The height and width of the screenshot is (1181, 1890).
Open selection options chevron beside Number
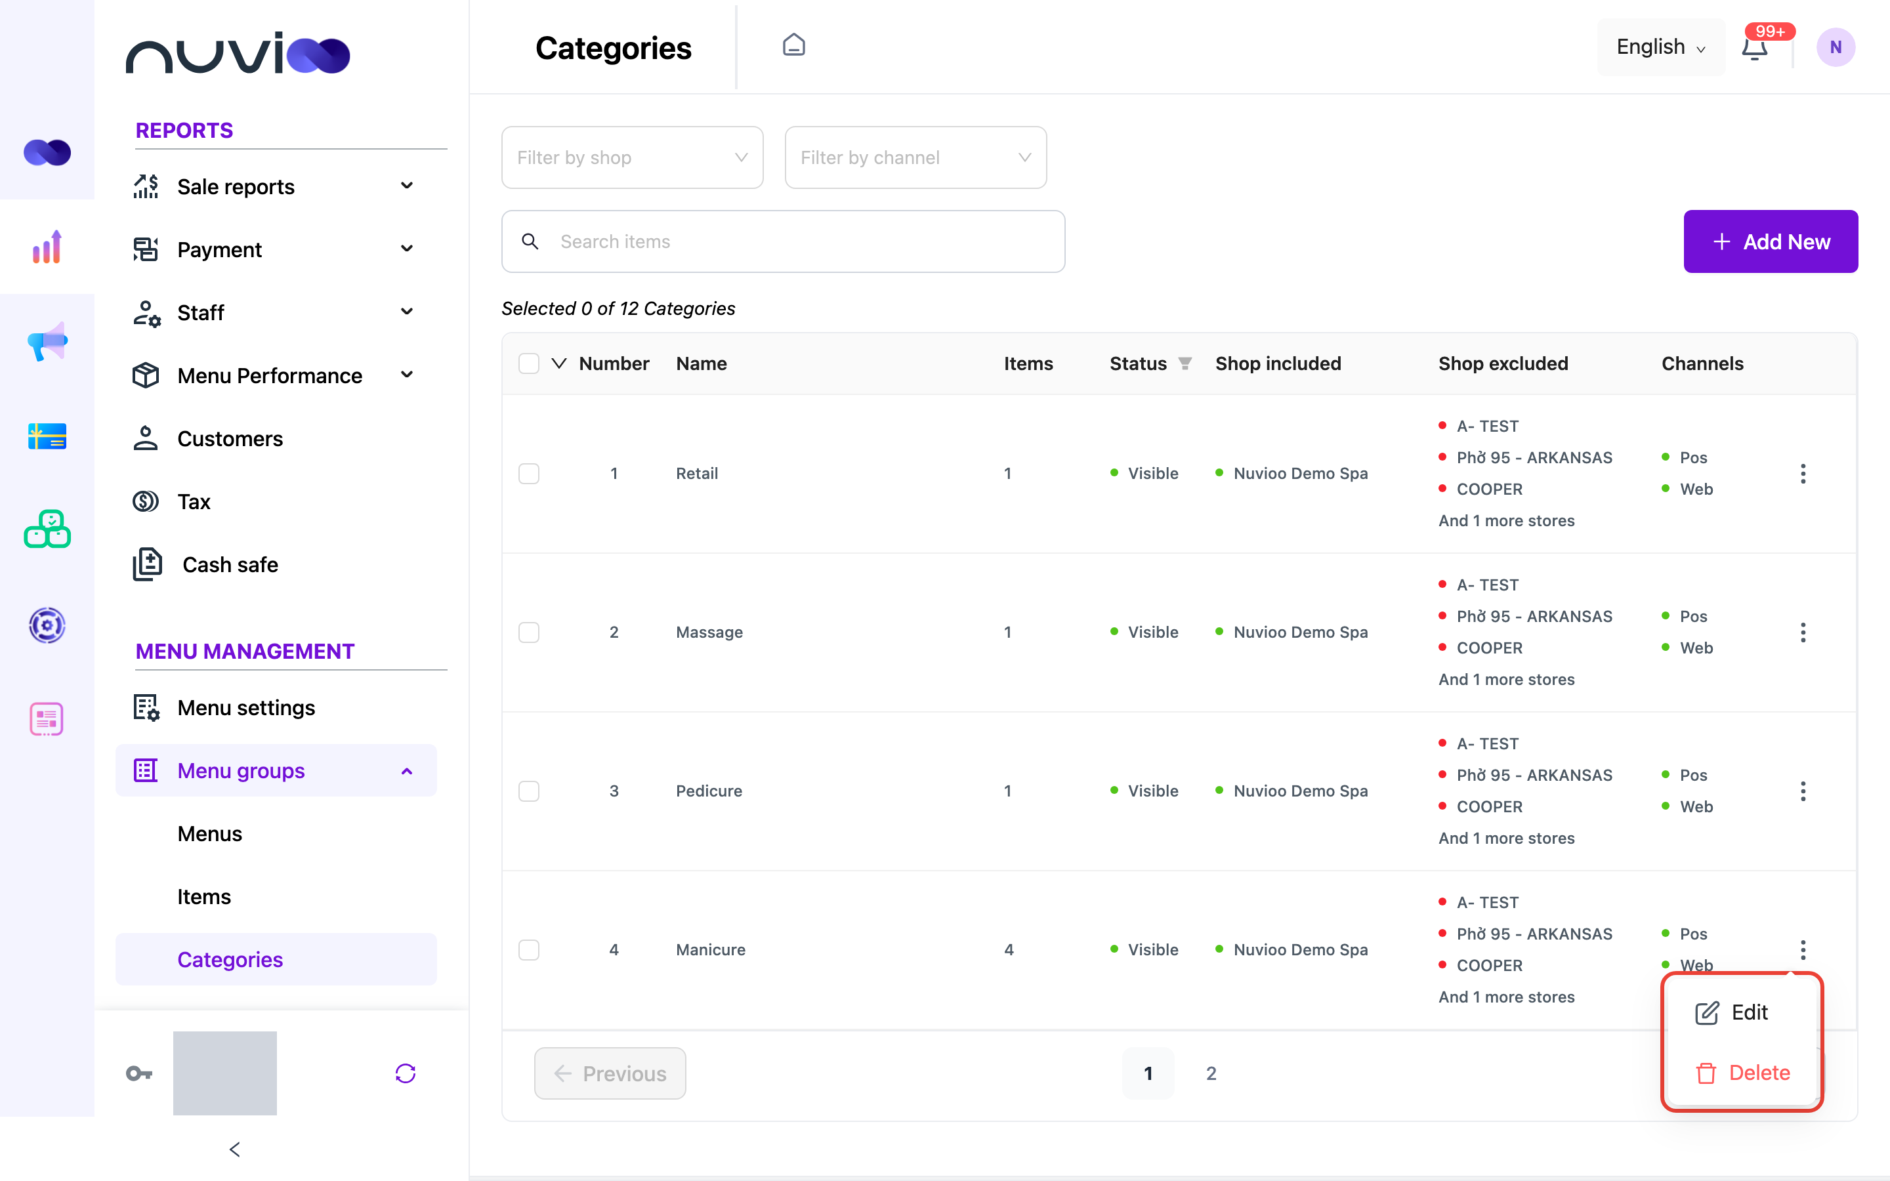tap(558, 363)
